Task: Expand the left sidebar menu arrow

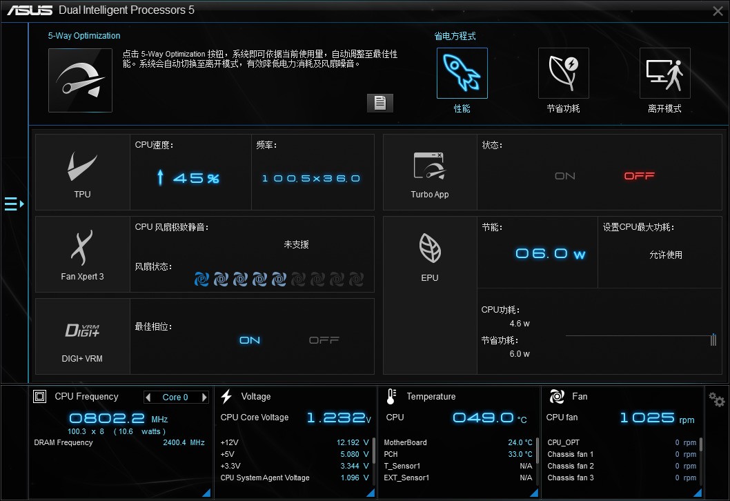Action: 14,204
